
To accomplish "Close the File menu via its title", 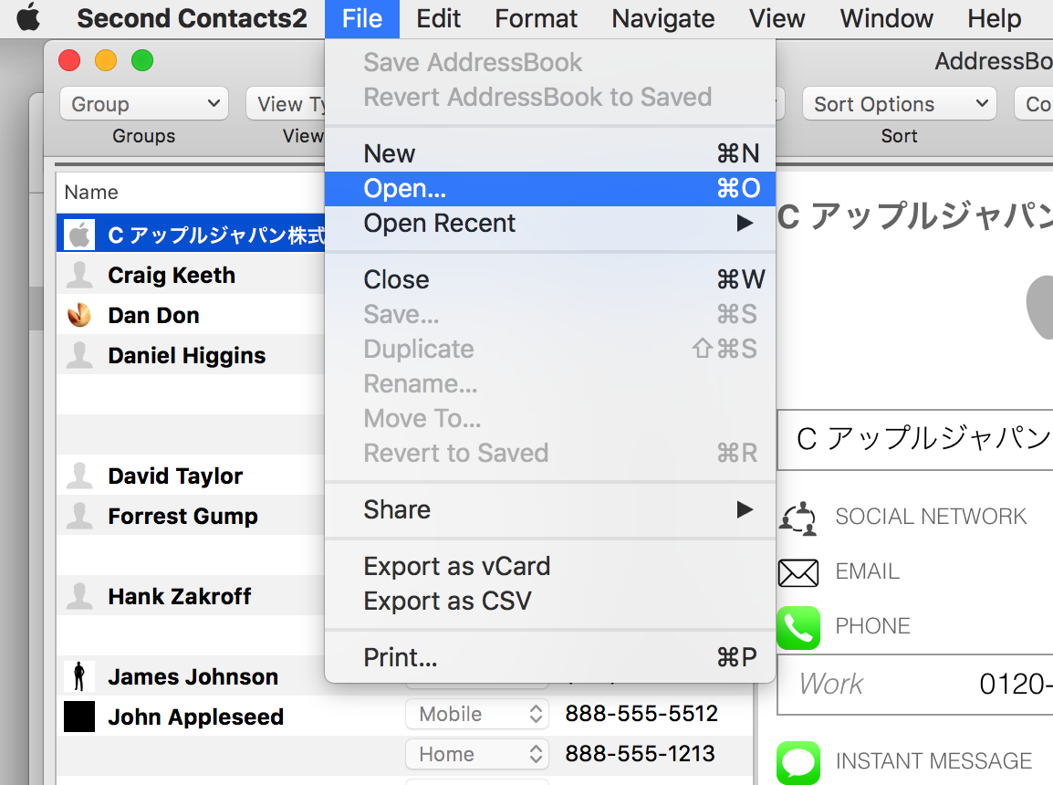I will (362, 19).
